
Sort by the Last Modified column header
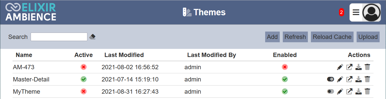point(124,55)
